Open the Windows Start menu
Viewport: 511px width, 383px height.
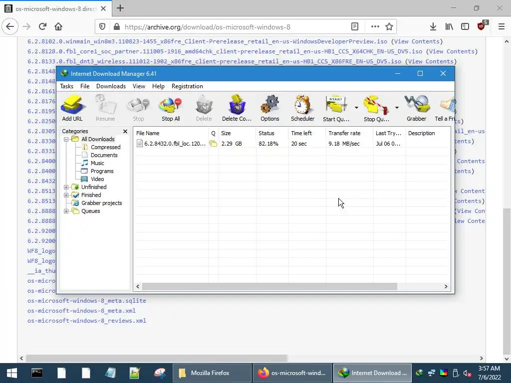12,373
